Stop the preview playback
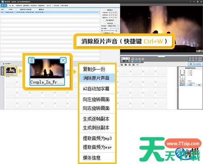203x164 pixels. (x=136, y=59)
